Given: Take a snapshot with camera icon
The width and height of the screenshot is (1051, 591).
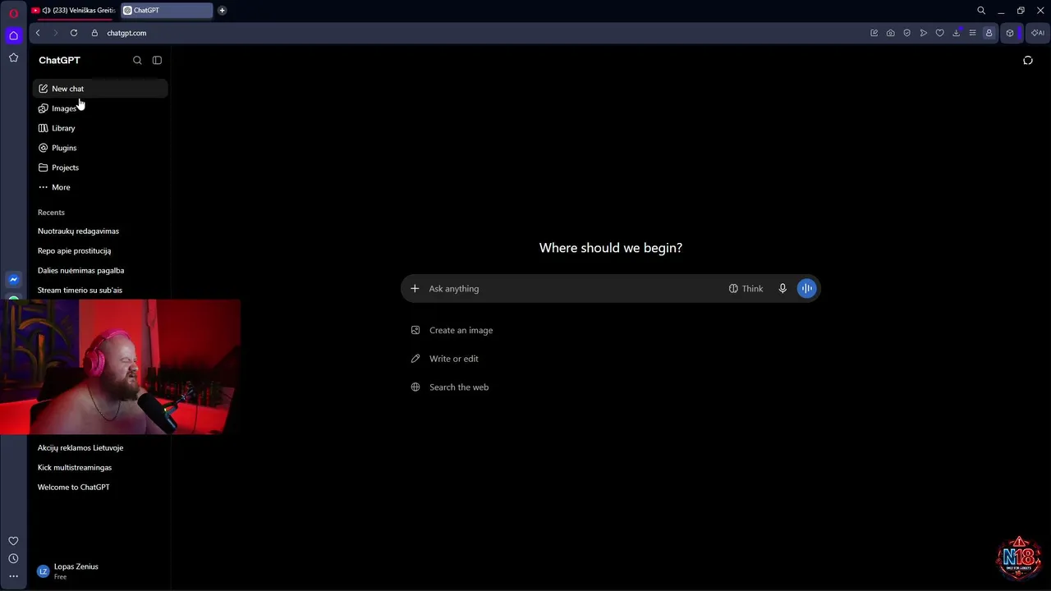Looking at the screenshot, I should [890, 33].
